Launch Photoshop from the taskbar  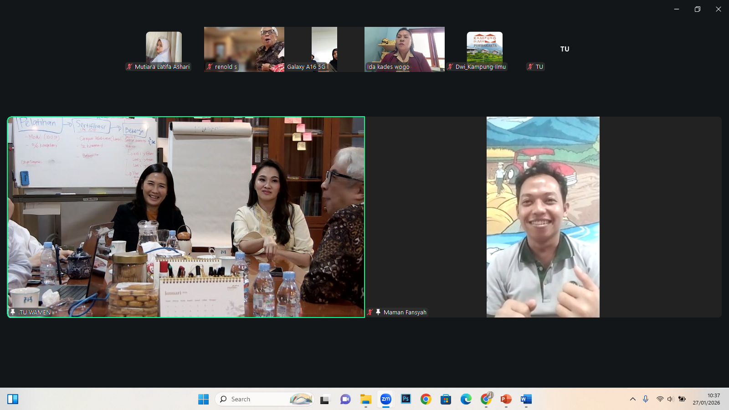(406, 399)
